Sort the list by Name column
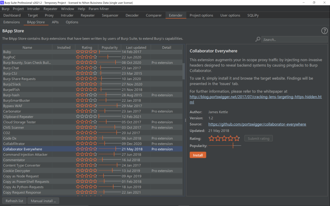The image size is (330, 206). pyautogui.click(x=27, y=47)
